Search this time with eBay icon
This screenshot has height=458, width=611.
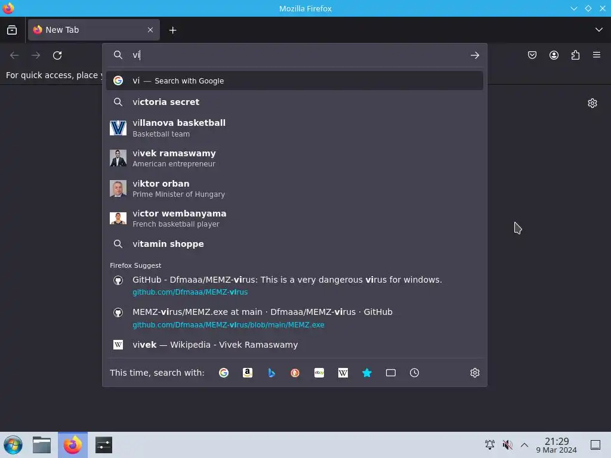[x=319, y=373]
